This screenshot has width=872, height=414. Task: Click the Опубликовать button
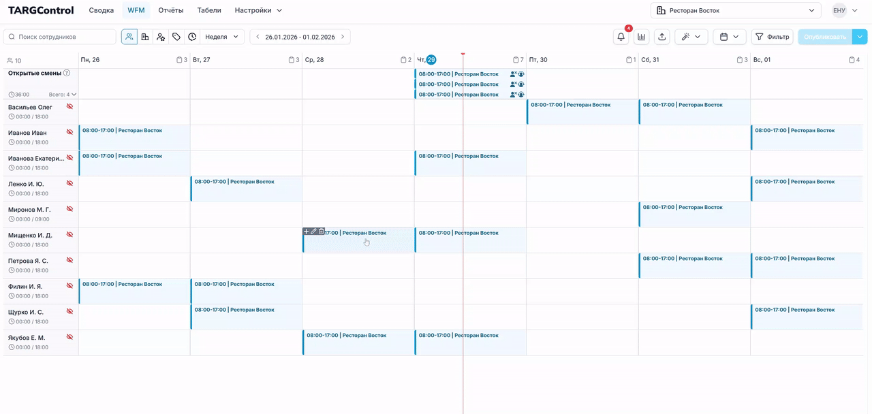[824, 37]
